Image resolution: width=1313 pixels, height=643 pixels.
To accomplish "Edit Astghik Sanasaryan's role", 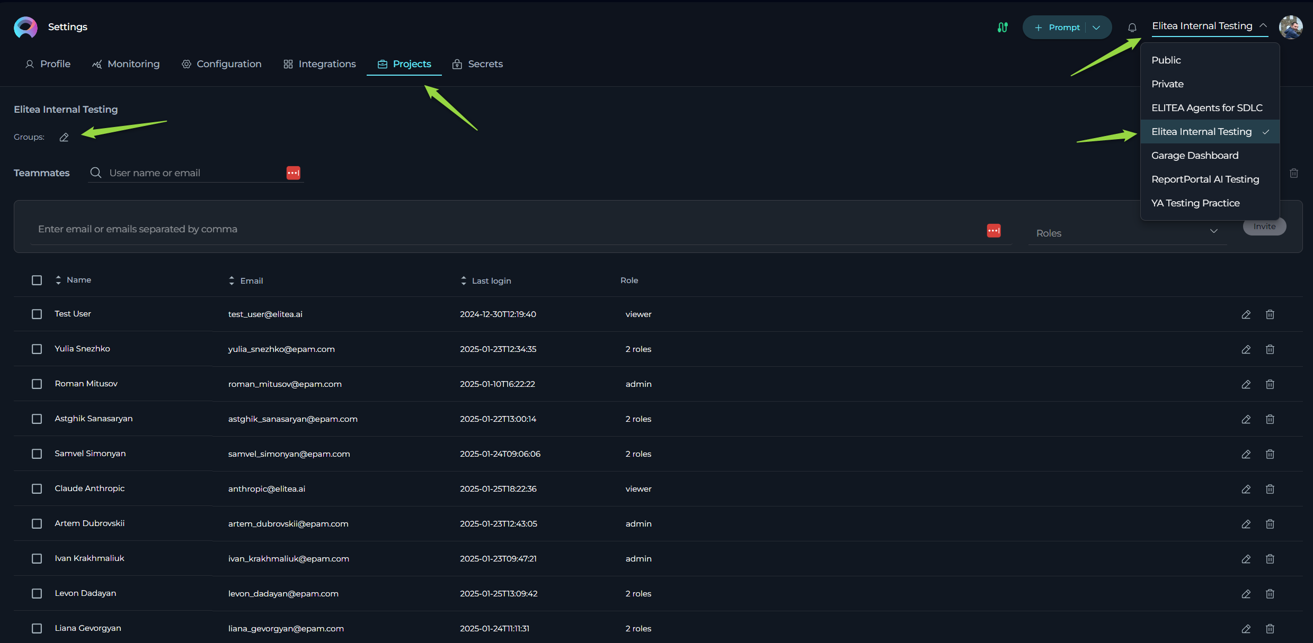I will [1246, 419].
